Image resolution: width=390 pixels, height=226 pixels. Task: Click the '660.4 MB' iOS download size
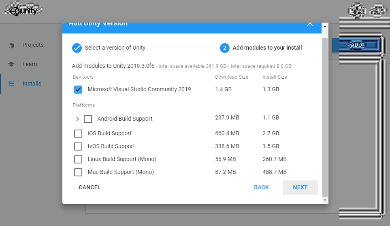pos(227,134)
